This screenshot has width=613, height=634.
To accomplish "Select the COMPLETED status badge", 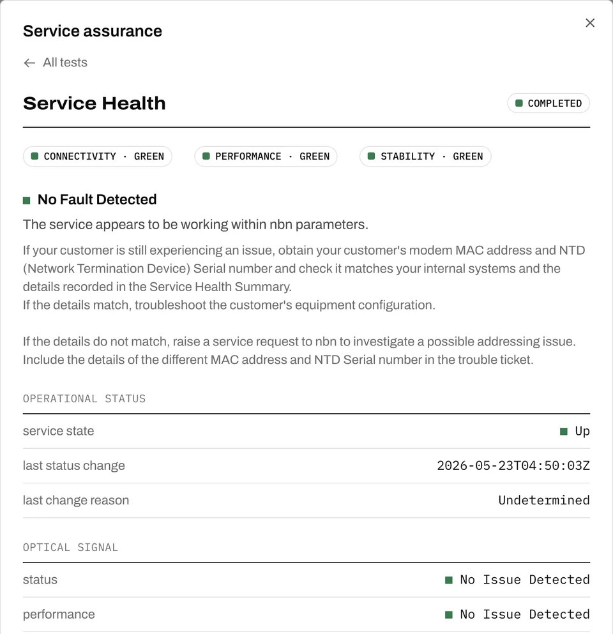I will coord(549,103).
